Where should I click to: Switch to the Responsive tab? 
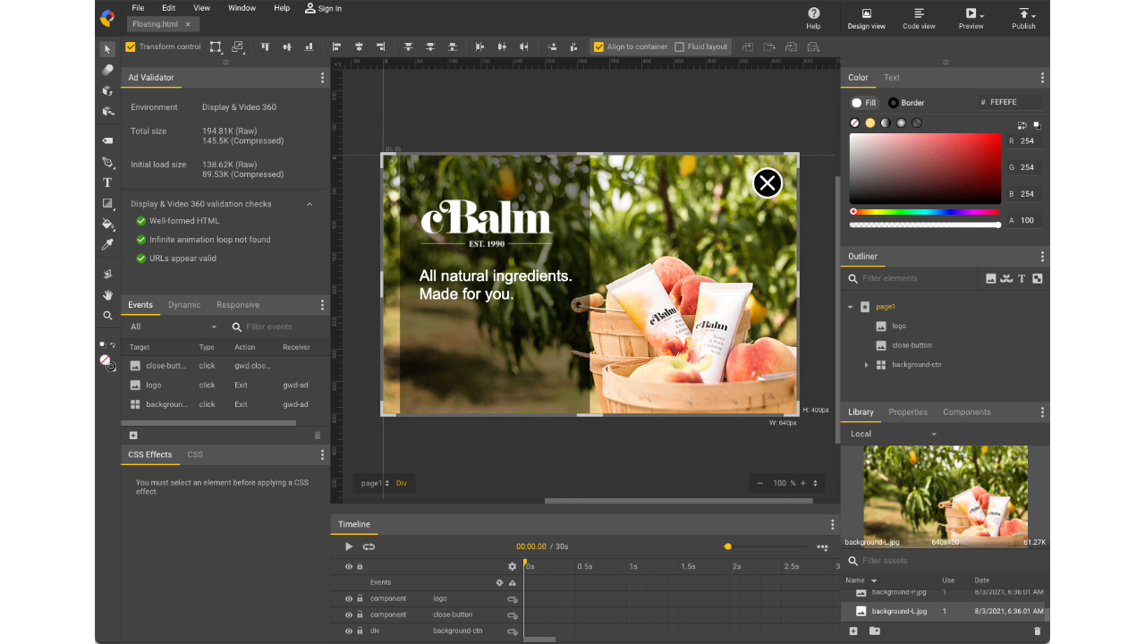238,305
